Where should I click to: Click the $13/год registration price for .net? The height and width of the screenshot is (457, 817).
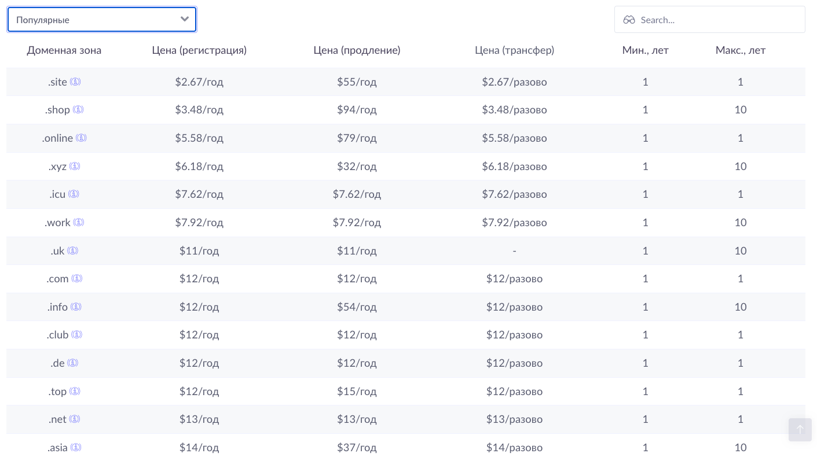tap(199, 419)
